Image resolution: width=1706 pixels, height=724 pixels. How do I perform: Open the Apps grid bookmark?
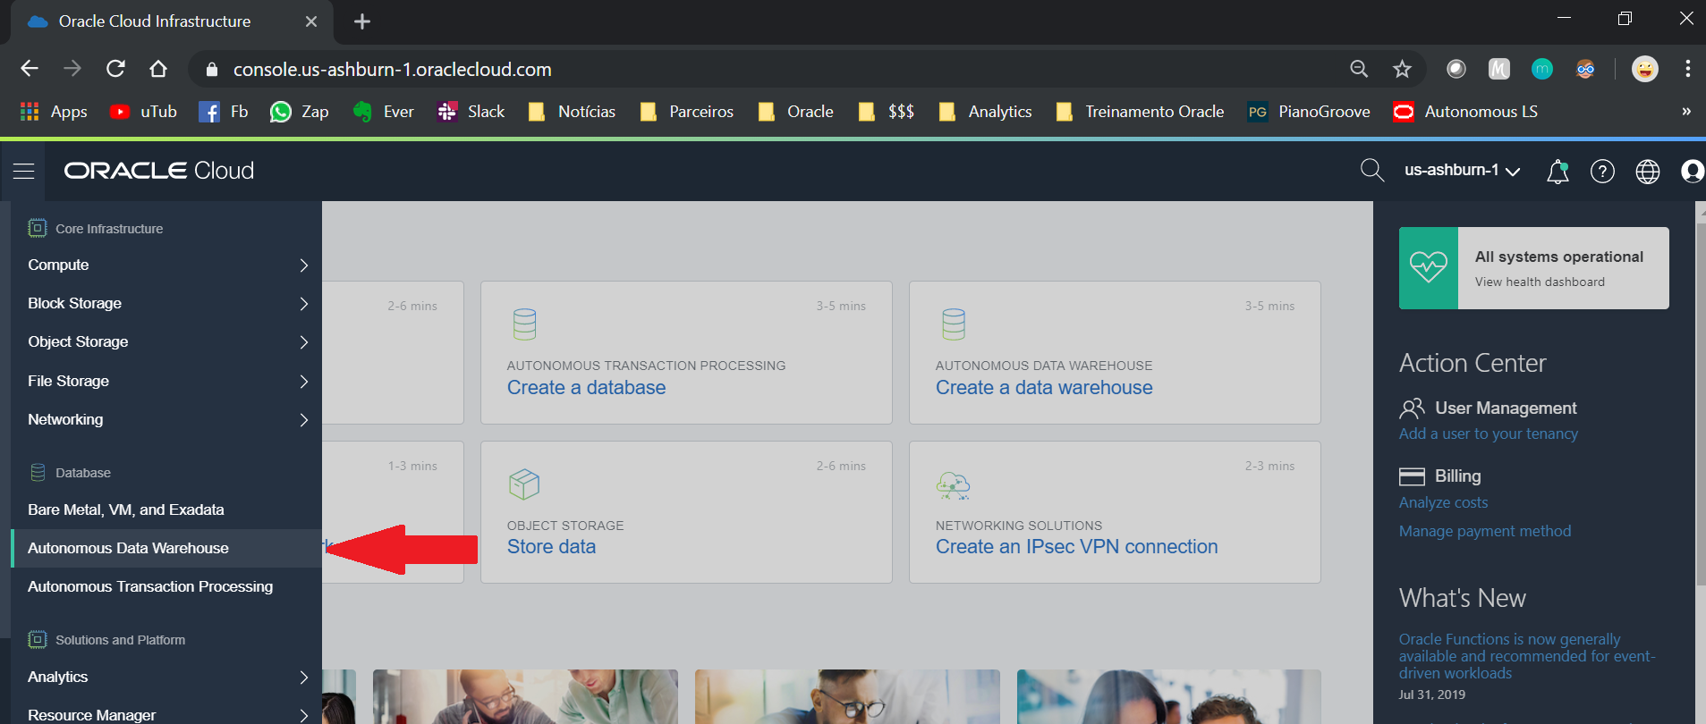pyautogui.click(x=54, y=112)
